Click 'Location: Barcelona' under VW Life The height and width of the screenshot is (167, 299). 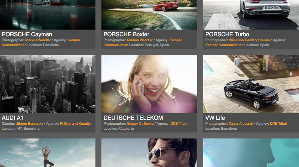click(221, 129)
